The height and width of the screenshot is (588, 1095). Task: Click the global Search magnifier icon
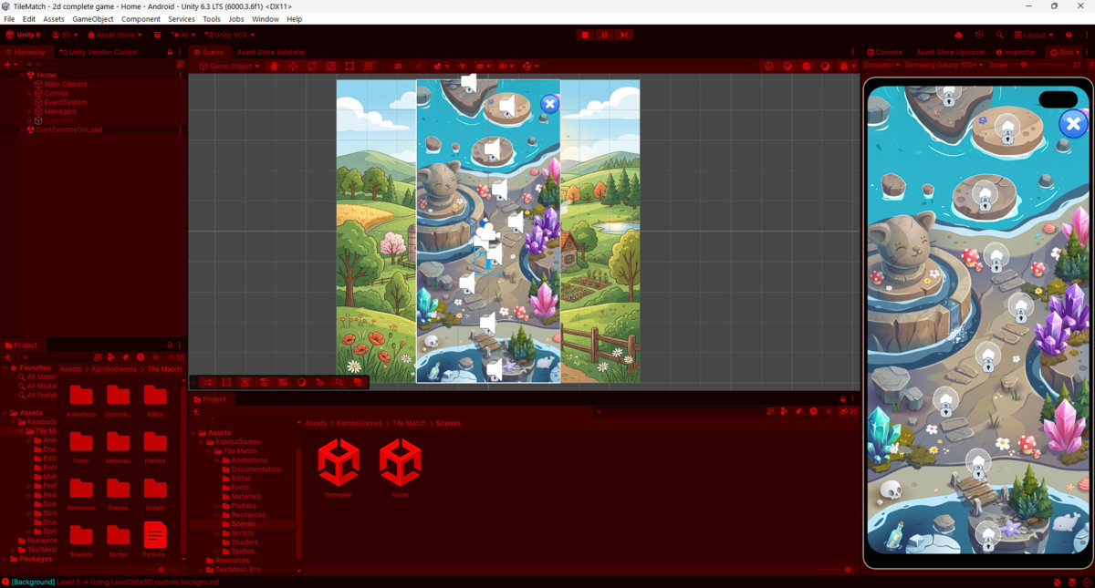(999, 35)
